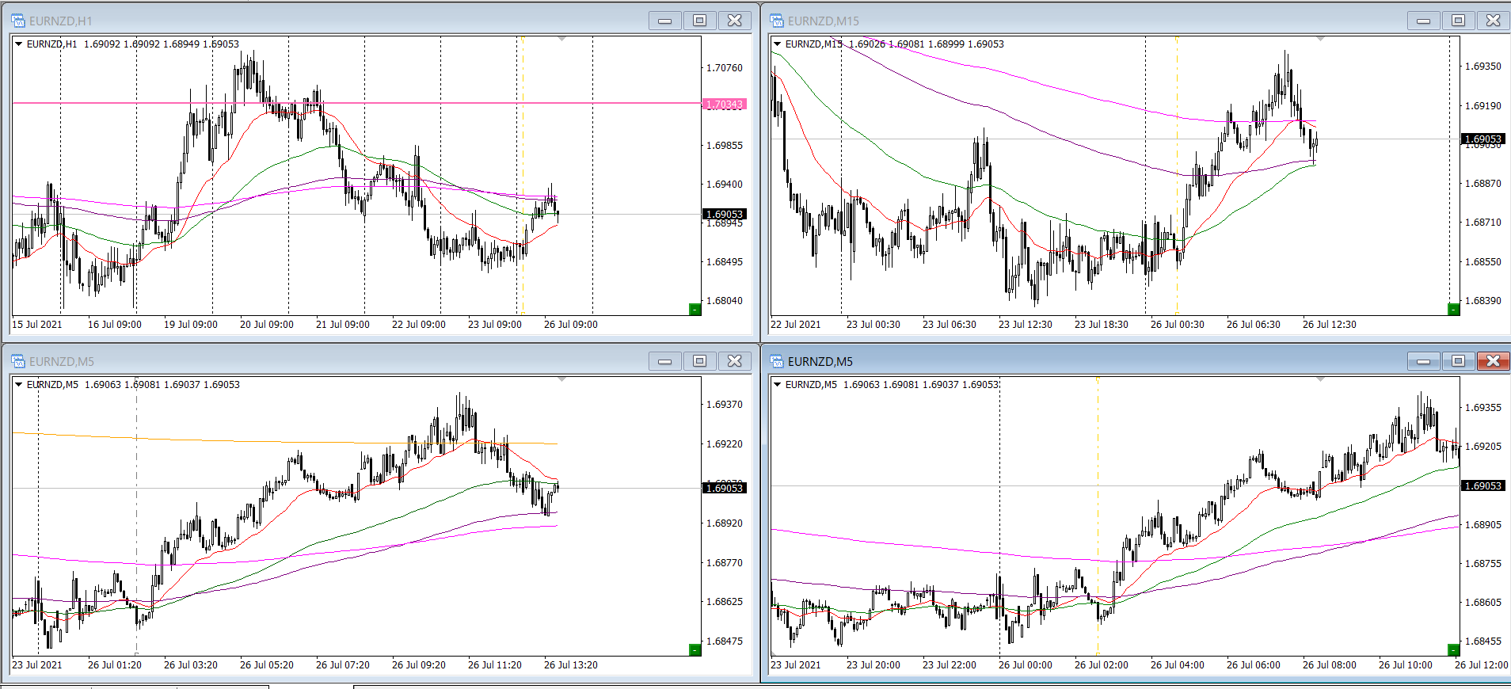Minimize the active EURNZD,M5 window
The height and width of the screenshot is (689, 1511).
(x=1424, y=361)
